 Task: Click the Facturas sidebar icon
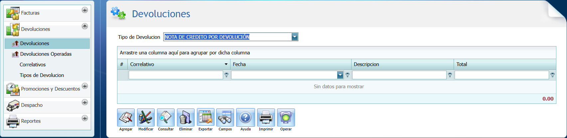pos(13,13)
